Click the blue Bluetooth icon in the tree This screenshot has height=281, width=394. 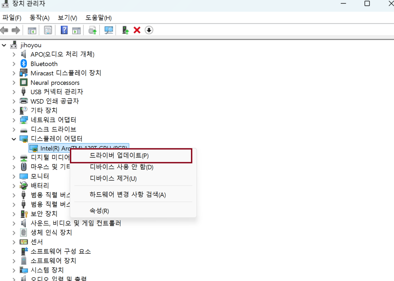(24, 64)
